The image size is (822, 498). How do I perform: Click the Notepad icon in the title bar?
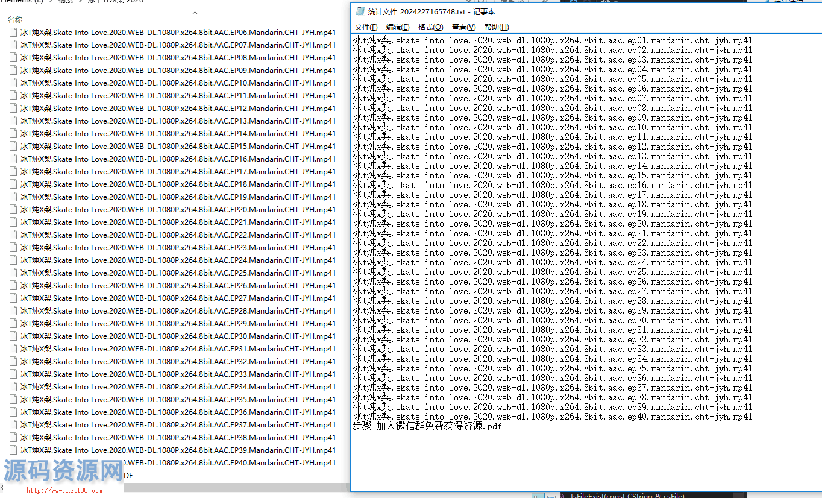coord(360,11)
